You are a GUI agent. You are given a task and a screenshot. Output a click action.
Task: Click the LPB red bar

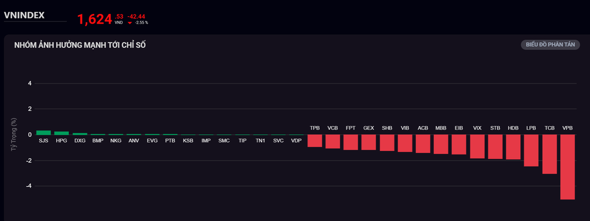[x=532, y=150]
